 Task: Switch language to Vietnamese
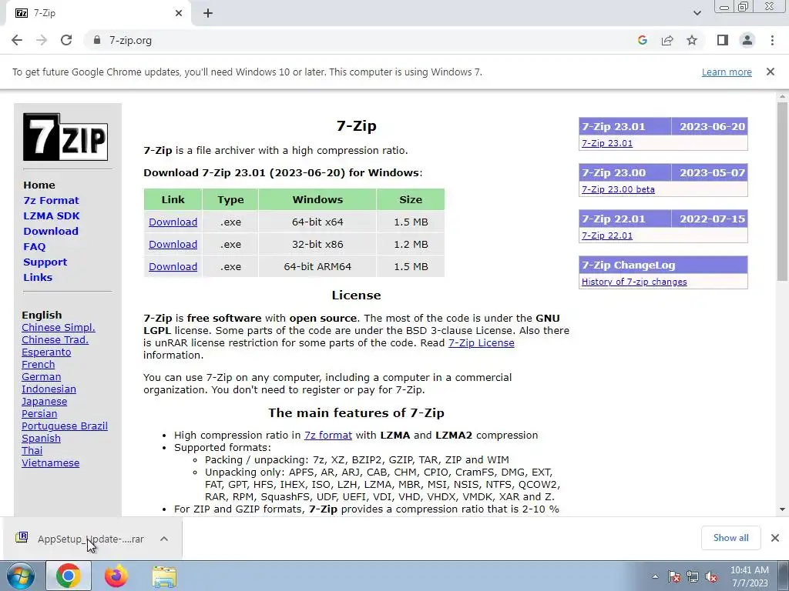[x=50, y=462]
